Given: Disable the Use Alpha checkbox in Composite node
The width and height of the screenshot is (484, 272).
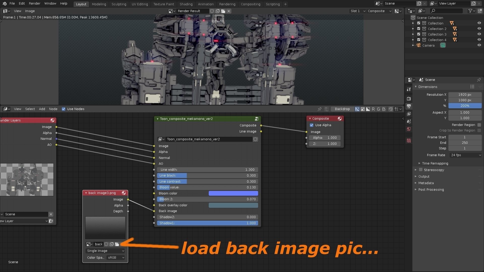Looking at the screenshot, I should pyautogui.click(x=312, y=125).
